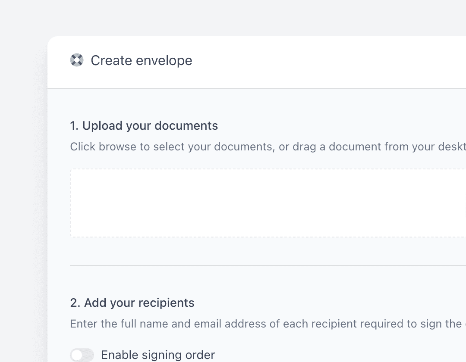Image resolution: width=466 pixels, height=362 pixels.
Task: Toggle the Enable signing order switch
Action: tap(82, 355)
